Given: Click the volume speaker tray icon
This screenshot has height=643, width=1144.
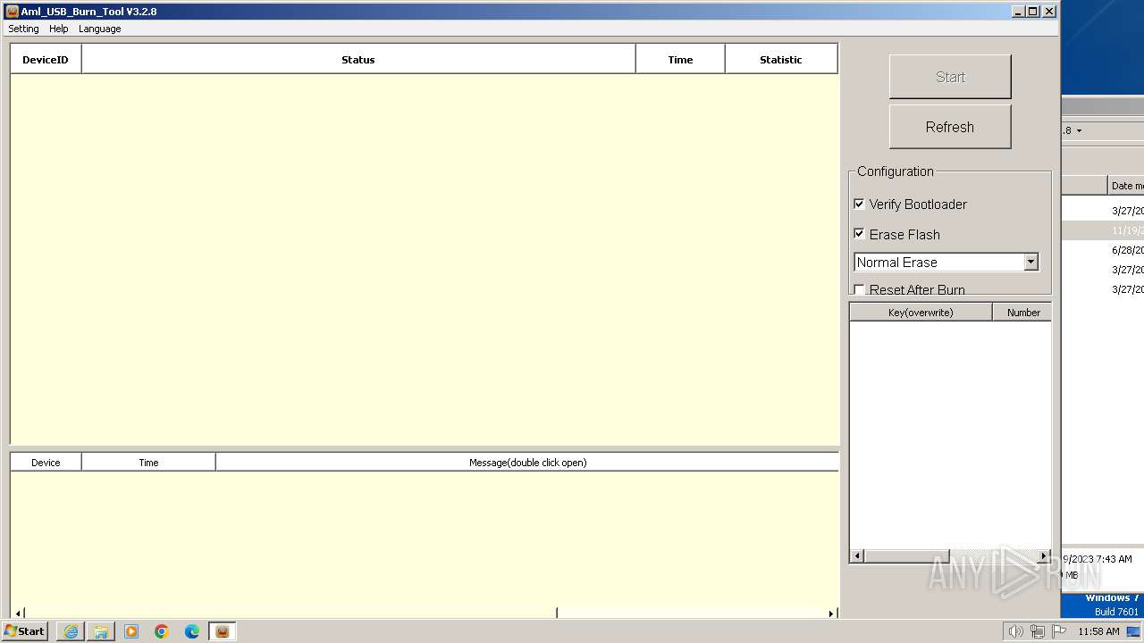Looking at the screenshot, I should (x=1015, y=631).
